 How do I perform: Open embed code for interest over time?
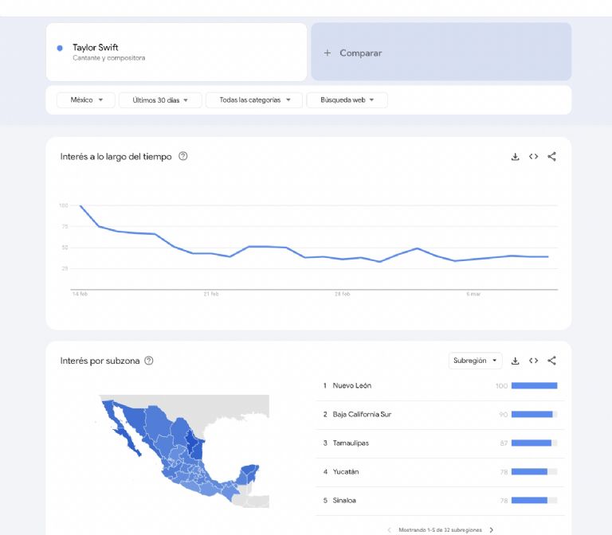click(x=534, y=157)
